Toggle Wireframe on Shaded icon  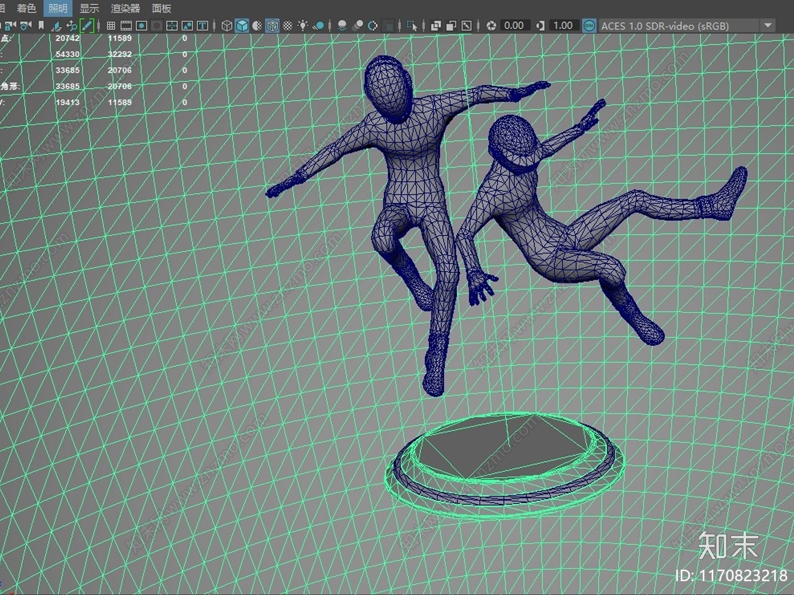pyautogui.click(x=272, y=25)
